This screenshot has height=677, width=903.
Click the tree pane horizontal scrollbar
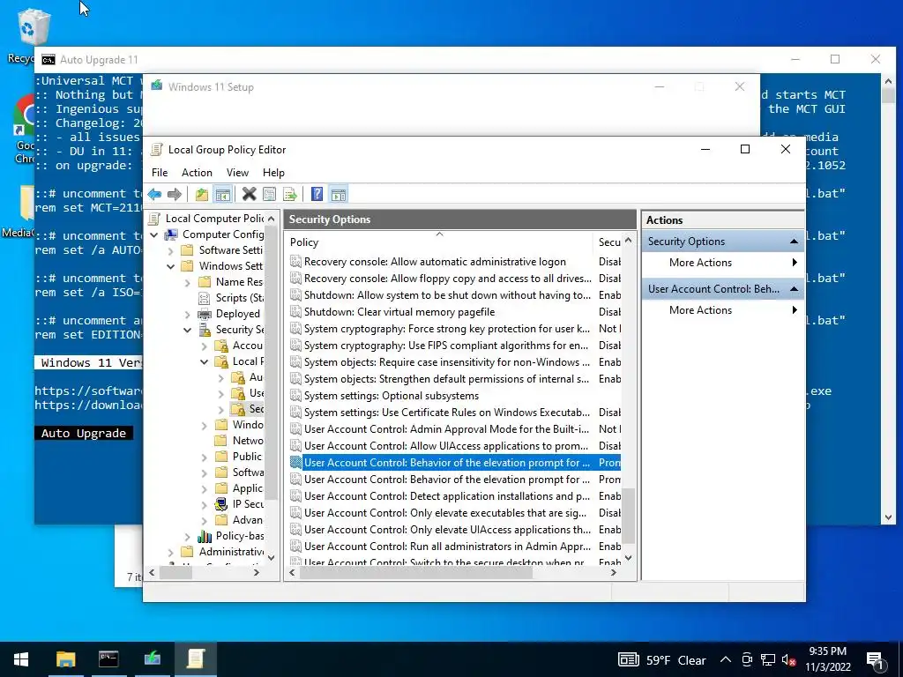175,573
